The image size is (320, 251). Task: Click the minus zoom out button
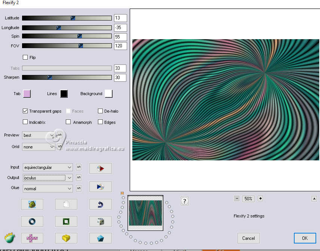(237, 198)
